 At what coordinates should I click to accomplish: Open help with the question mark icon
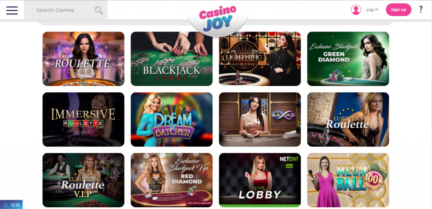(420, 10)
